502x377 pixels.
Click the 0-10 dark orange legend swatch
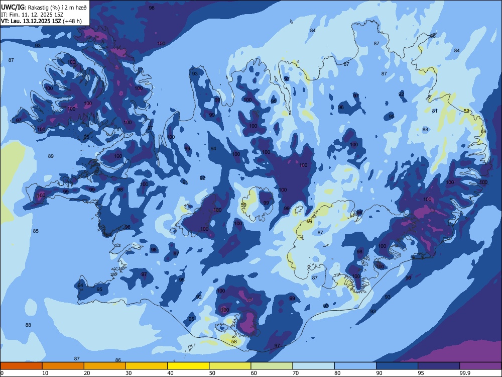click(21, 366)
